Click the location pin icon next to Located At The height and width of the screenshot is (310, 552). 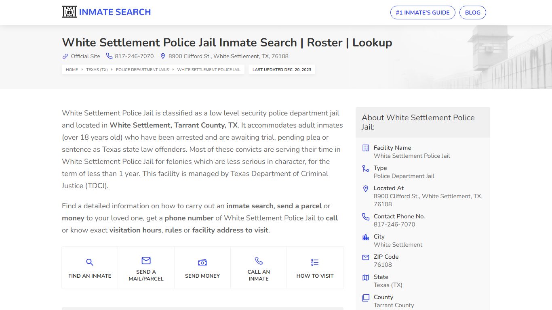pyautogui.click(x=366, y=189)
